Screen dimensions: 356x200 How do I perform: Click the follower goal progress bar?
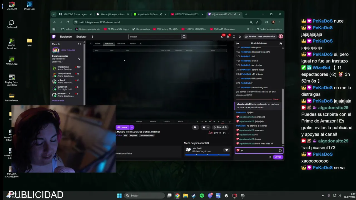coord(207,155)
